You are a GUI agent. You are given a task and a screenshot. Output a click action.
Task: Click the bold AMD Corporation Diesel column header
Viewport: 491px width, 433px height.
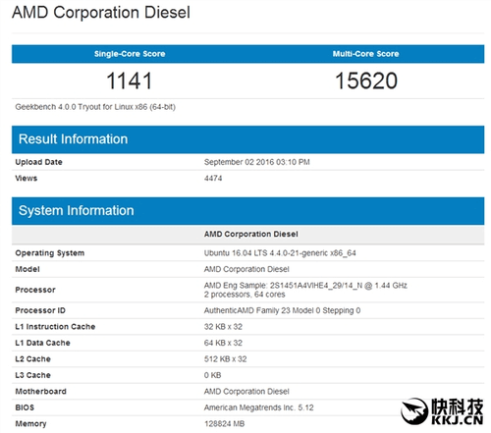[x=251, y=234]
